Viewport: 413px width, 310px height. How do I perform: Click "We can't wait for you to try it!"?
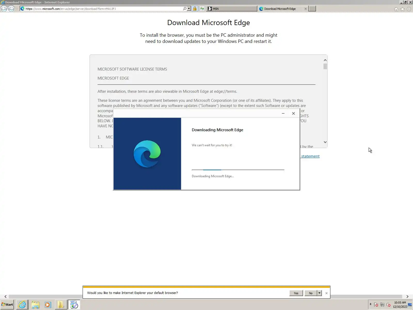pyautogui.click(x=212, y=145)
